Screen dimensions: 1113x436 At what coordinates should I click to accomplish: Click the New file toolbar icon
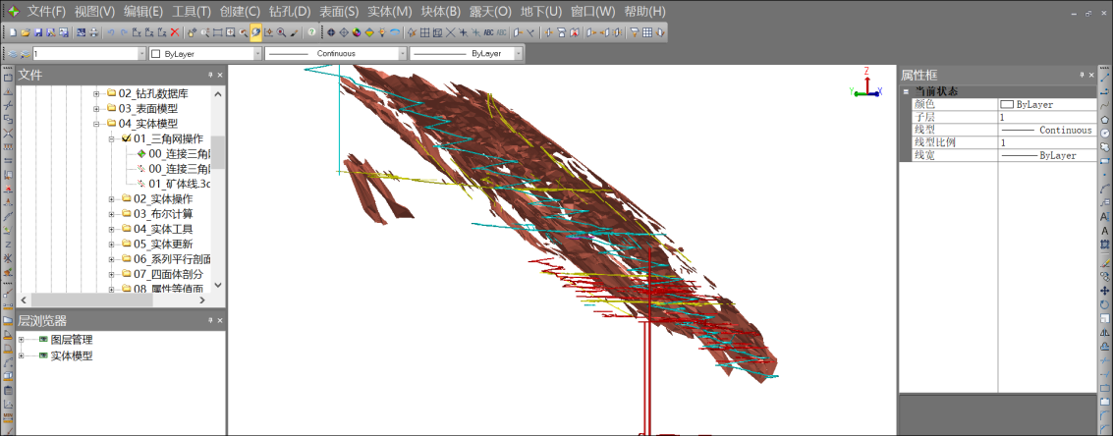point(13,32)
